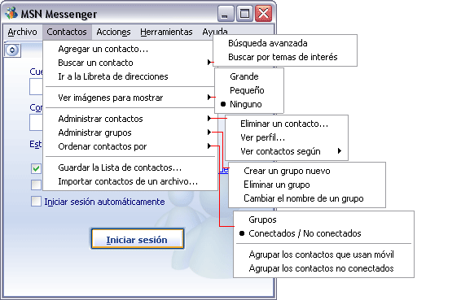Choose Eliminar un contacto...

pos(287,124)
